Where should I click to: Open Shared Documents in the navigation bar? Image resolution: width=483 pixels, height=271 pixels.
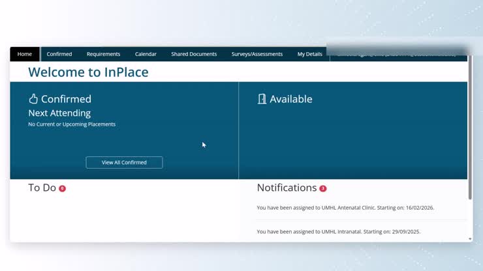(x=194, y=54)
